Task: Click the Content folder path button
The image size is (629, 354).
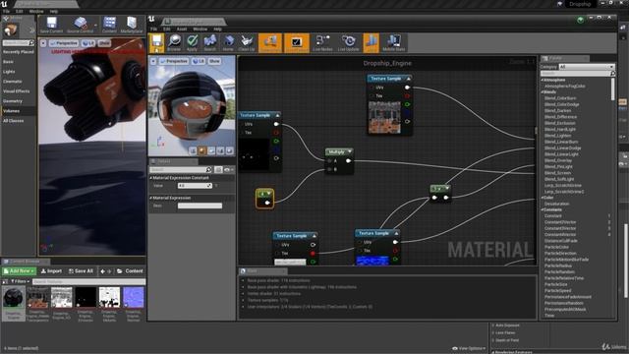Action: coord(130,271)
